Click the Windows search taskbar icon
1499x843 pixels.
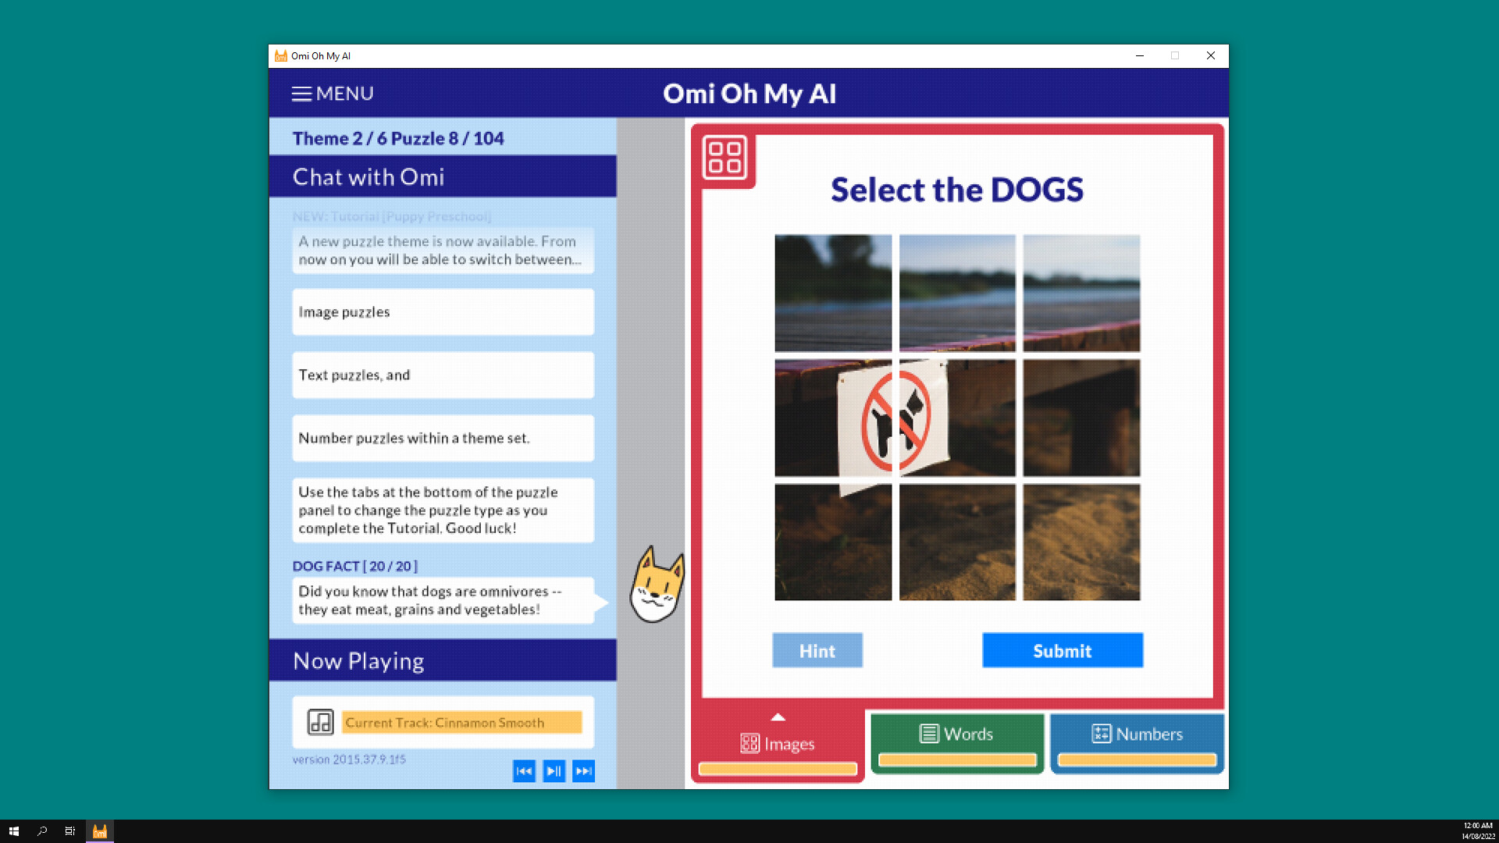(42, 831)
